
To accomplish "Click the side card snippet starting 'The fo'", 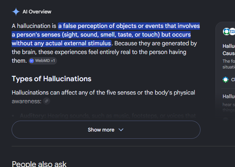I will point(229,64).
